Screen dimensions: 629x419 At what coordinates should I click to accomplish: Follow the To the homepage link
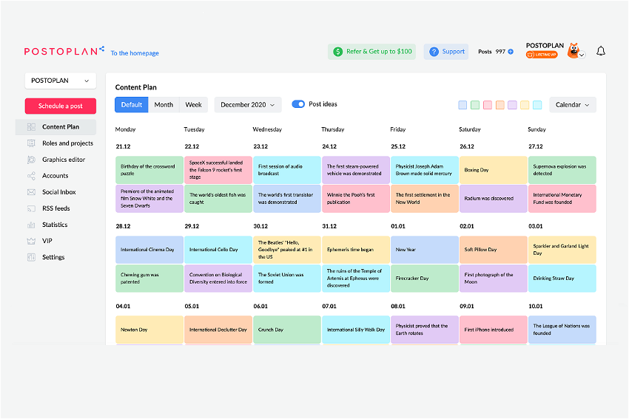tap(135, 53)
